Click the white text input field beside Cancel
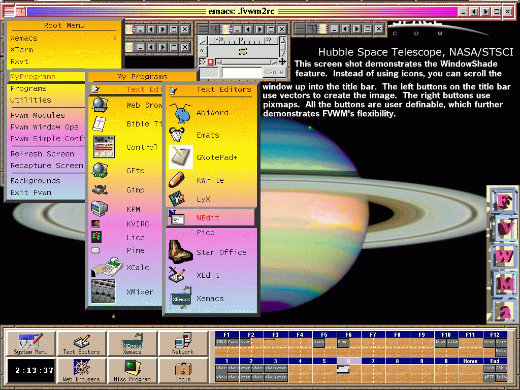Viewport: 520px width, 390px height. pyautogui.click(x=242, y=72)
